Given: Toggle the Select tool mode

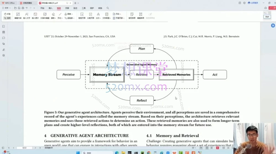Looking at the screenshot, I should click(x=7, y=18).
